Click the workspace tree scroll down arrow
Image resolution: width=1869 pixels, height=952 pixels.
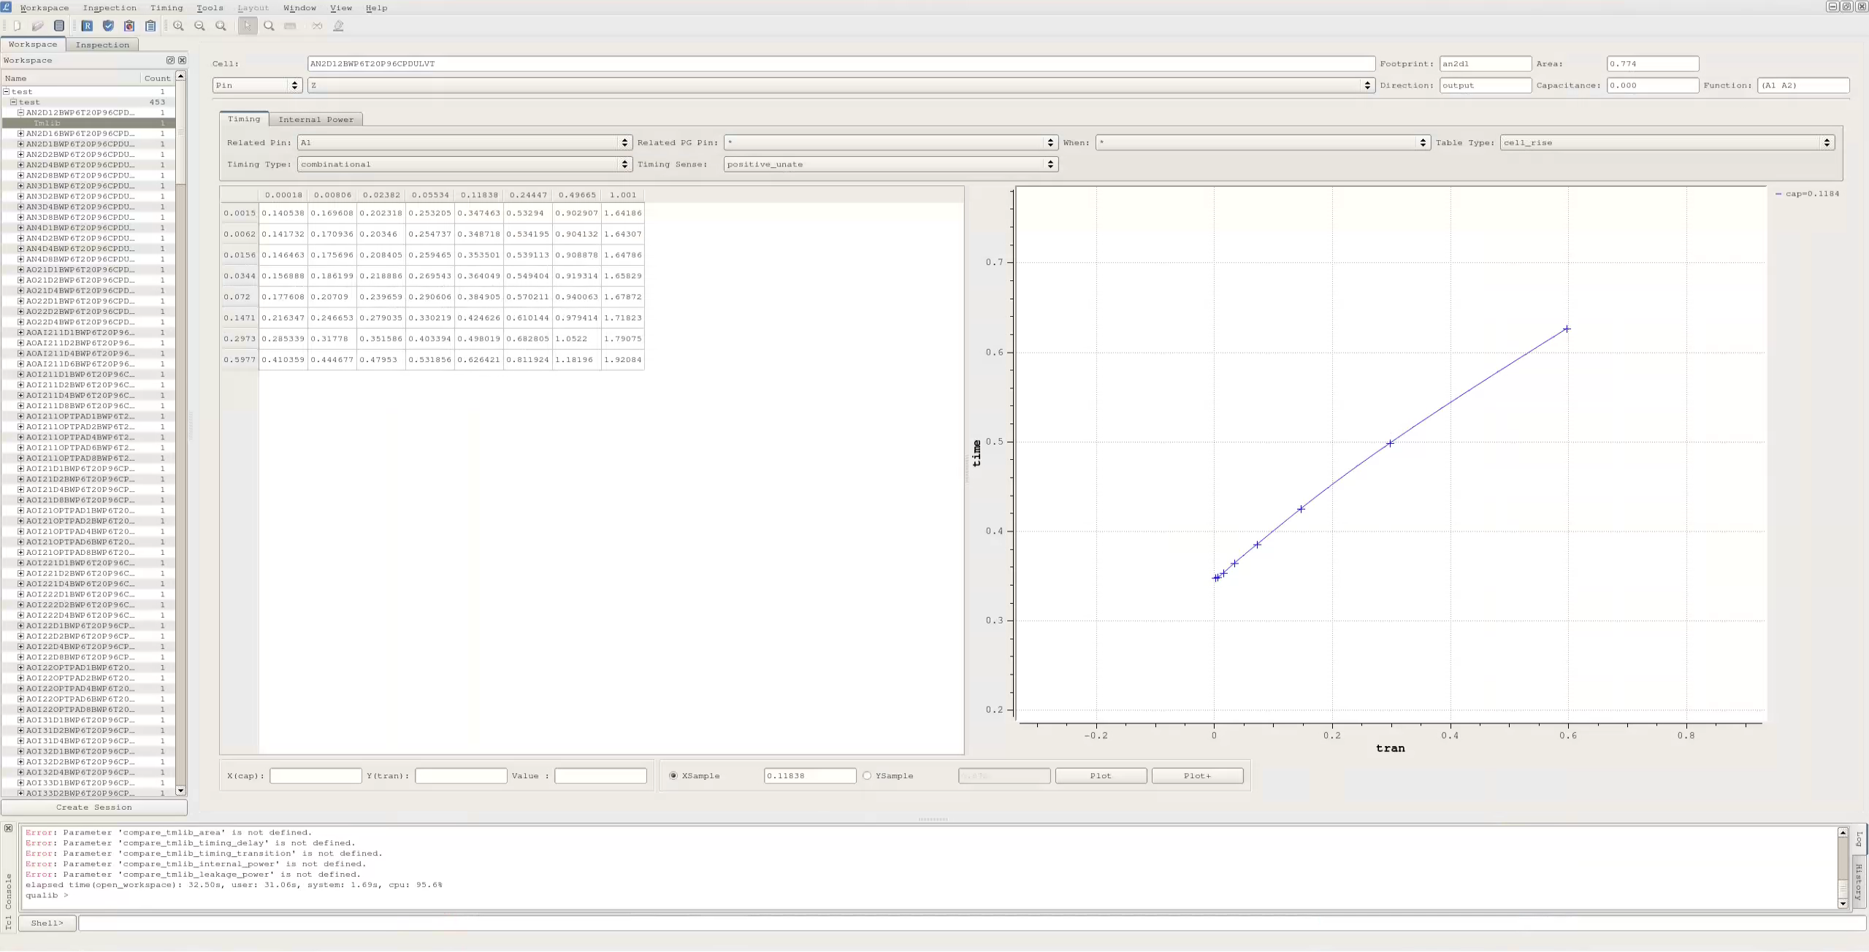tap(180, 791)
